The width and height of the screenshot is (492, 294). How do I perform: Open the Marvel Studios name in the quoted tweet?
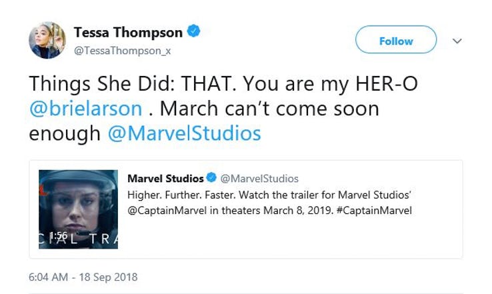tap(165, 178)
